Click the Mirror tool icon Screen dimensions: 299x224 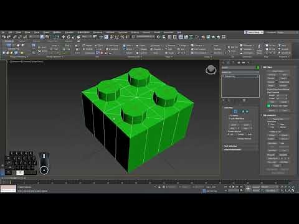(158, 37)
